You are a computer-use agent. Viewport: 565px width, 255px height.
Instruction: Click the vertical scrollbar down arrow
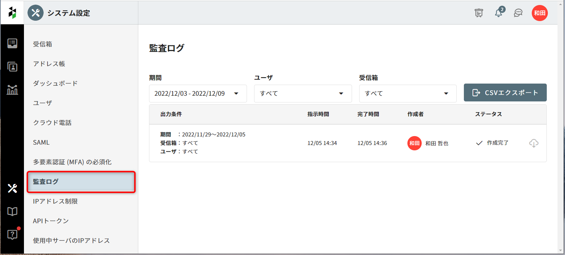pos(561,251)
